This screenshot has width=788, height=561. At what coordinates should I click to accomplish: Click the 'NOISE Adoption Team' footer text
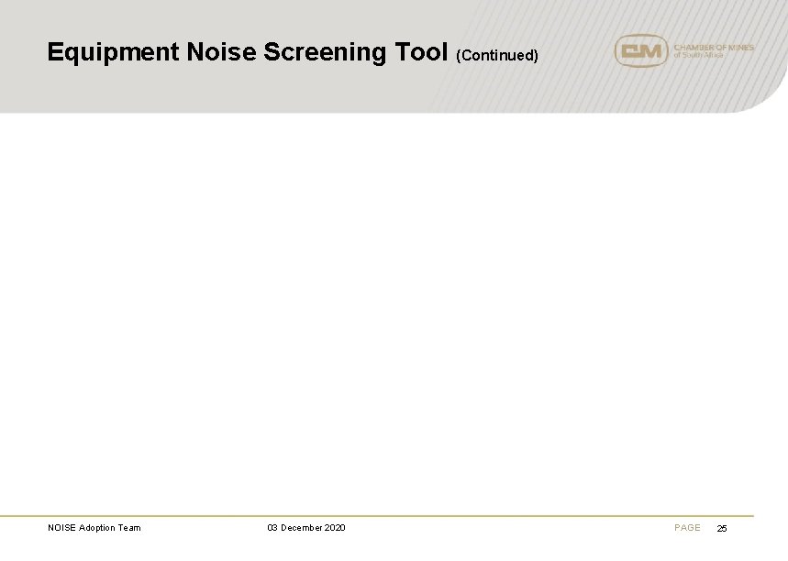click(94, 527)
